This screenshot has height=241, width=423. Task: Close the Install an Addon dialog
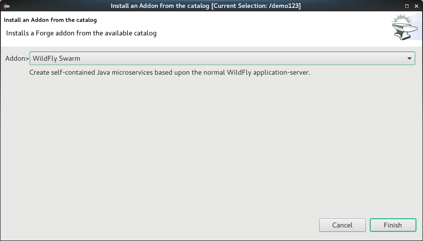(x=416, y=6)
